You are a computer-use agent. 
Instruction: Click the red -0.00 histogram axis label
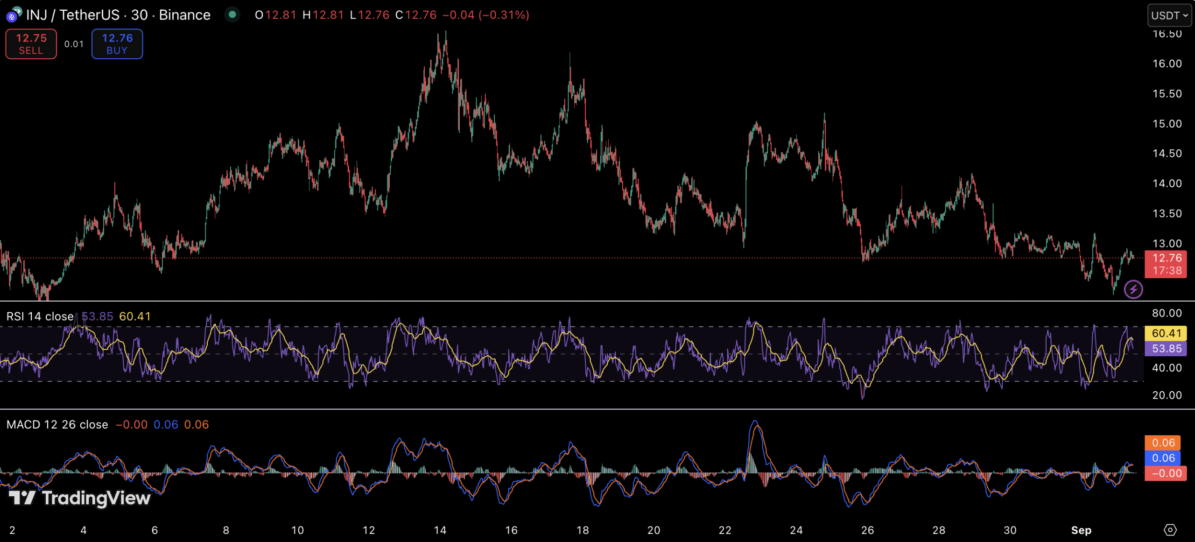1166,473
